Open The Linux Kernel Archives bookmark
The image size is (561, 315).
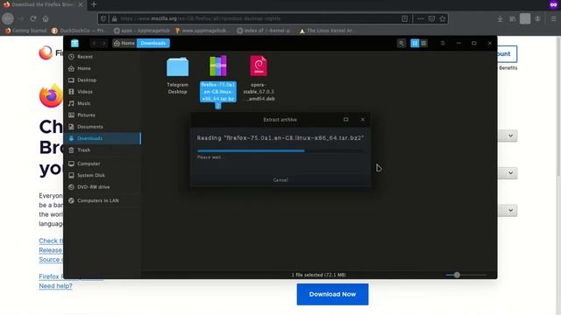pos(328,31)
